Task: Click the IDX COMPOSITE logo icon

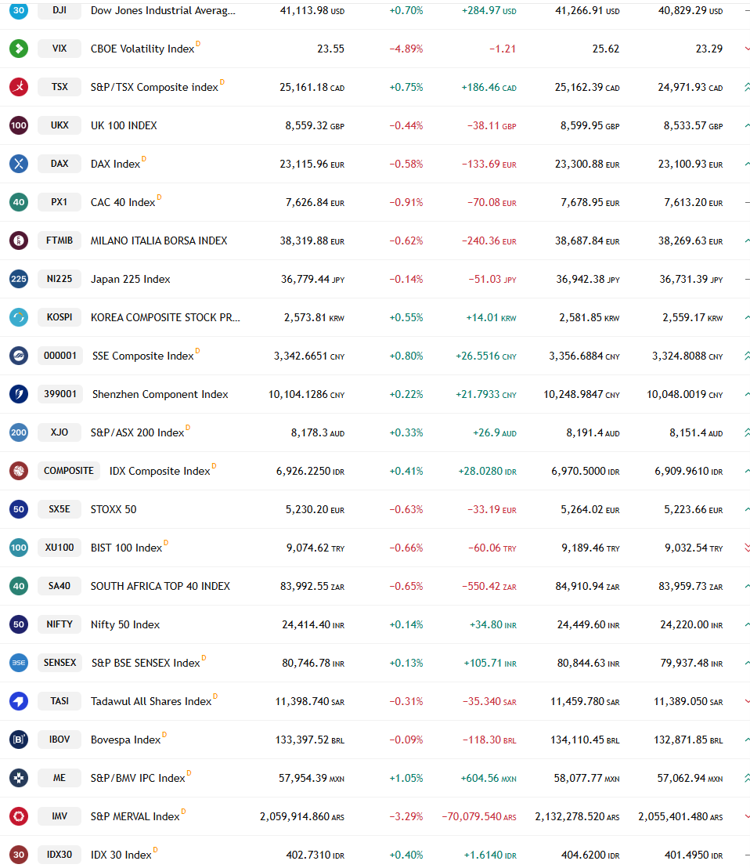Action: click(19, 471)
